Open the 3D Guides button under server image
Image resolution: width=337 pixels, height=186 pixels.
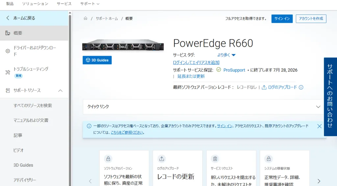pyautogui.click(x=97, y=60)
